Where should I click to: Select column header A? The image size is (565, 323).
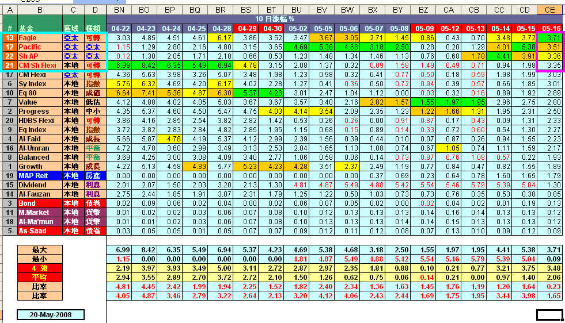tap(10, 10)
